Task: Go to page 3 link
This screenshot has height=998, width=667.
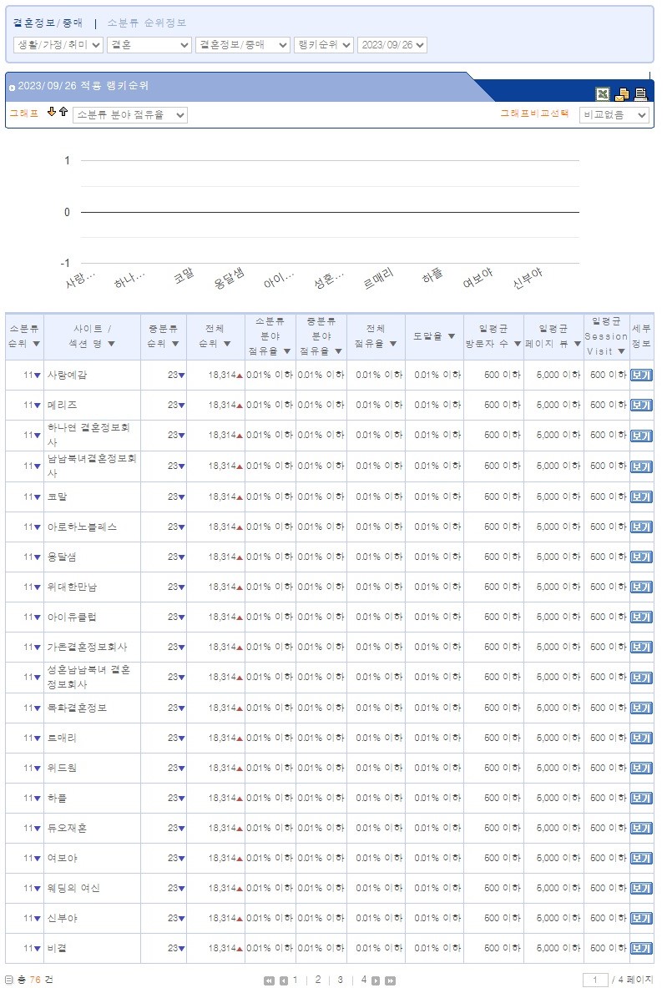Action: [x=340, y=980]
